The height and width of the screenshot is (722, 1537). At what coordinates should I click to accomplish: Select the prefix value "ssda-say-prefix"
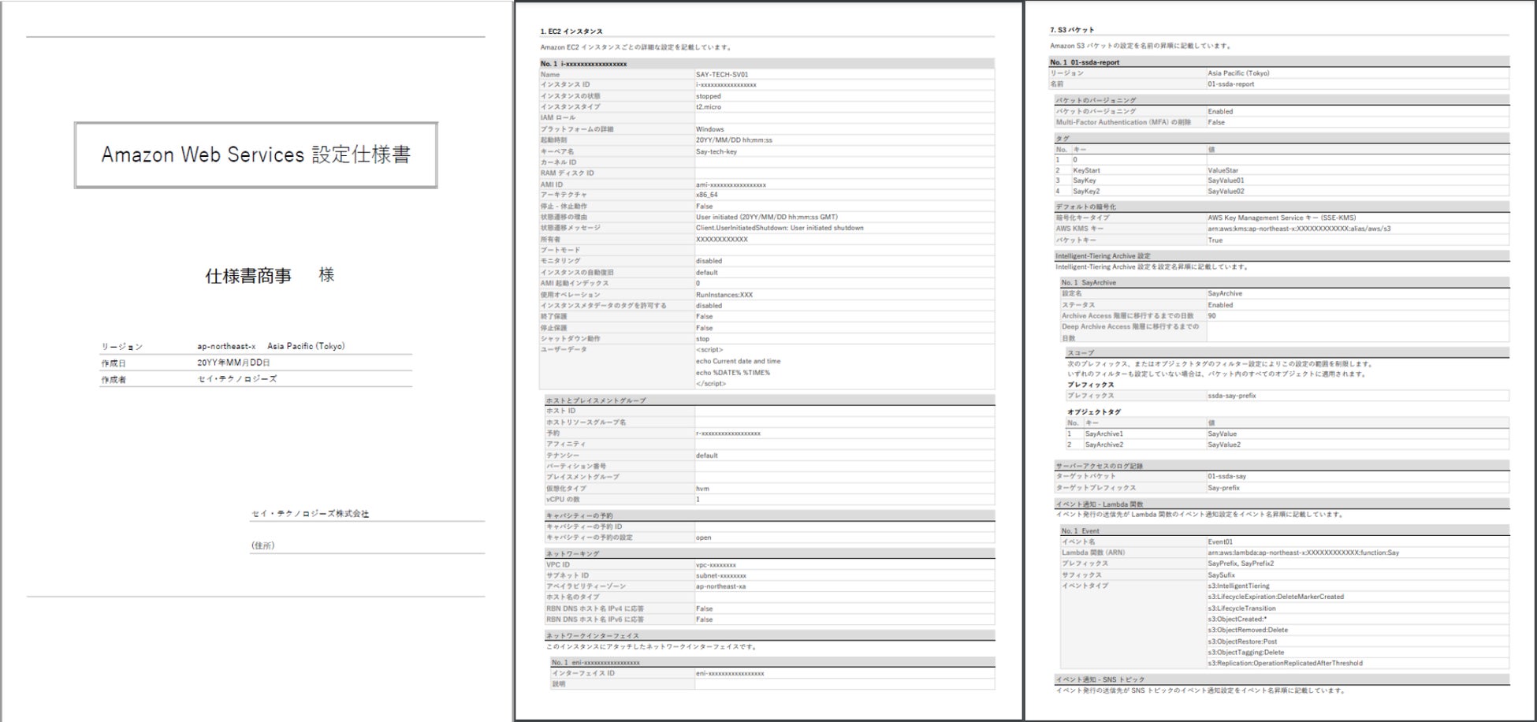pos(1232,396)
